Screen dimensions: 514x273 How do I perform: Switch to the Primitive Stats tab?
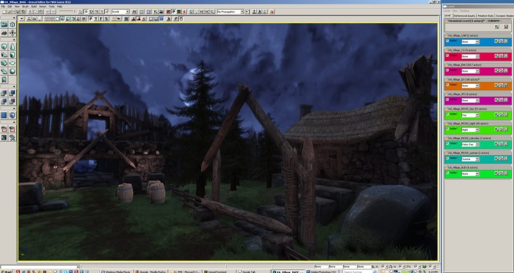[x=486, y=15]
